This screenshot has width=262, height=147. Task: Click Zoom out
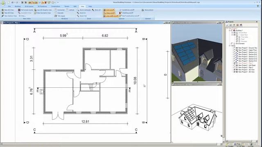coord(82,16)
